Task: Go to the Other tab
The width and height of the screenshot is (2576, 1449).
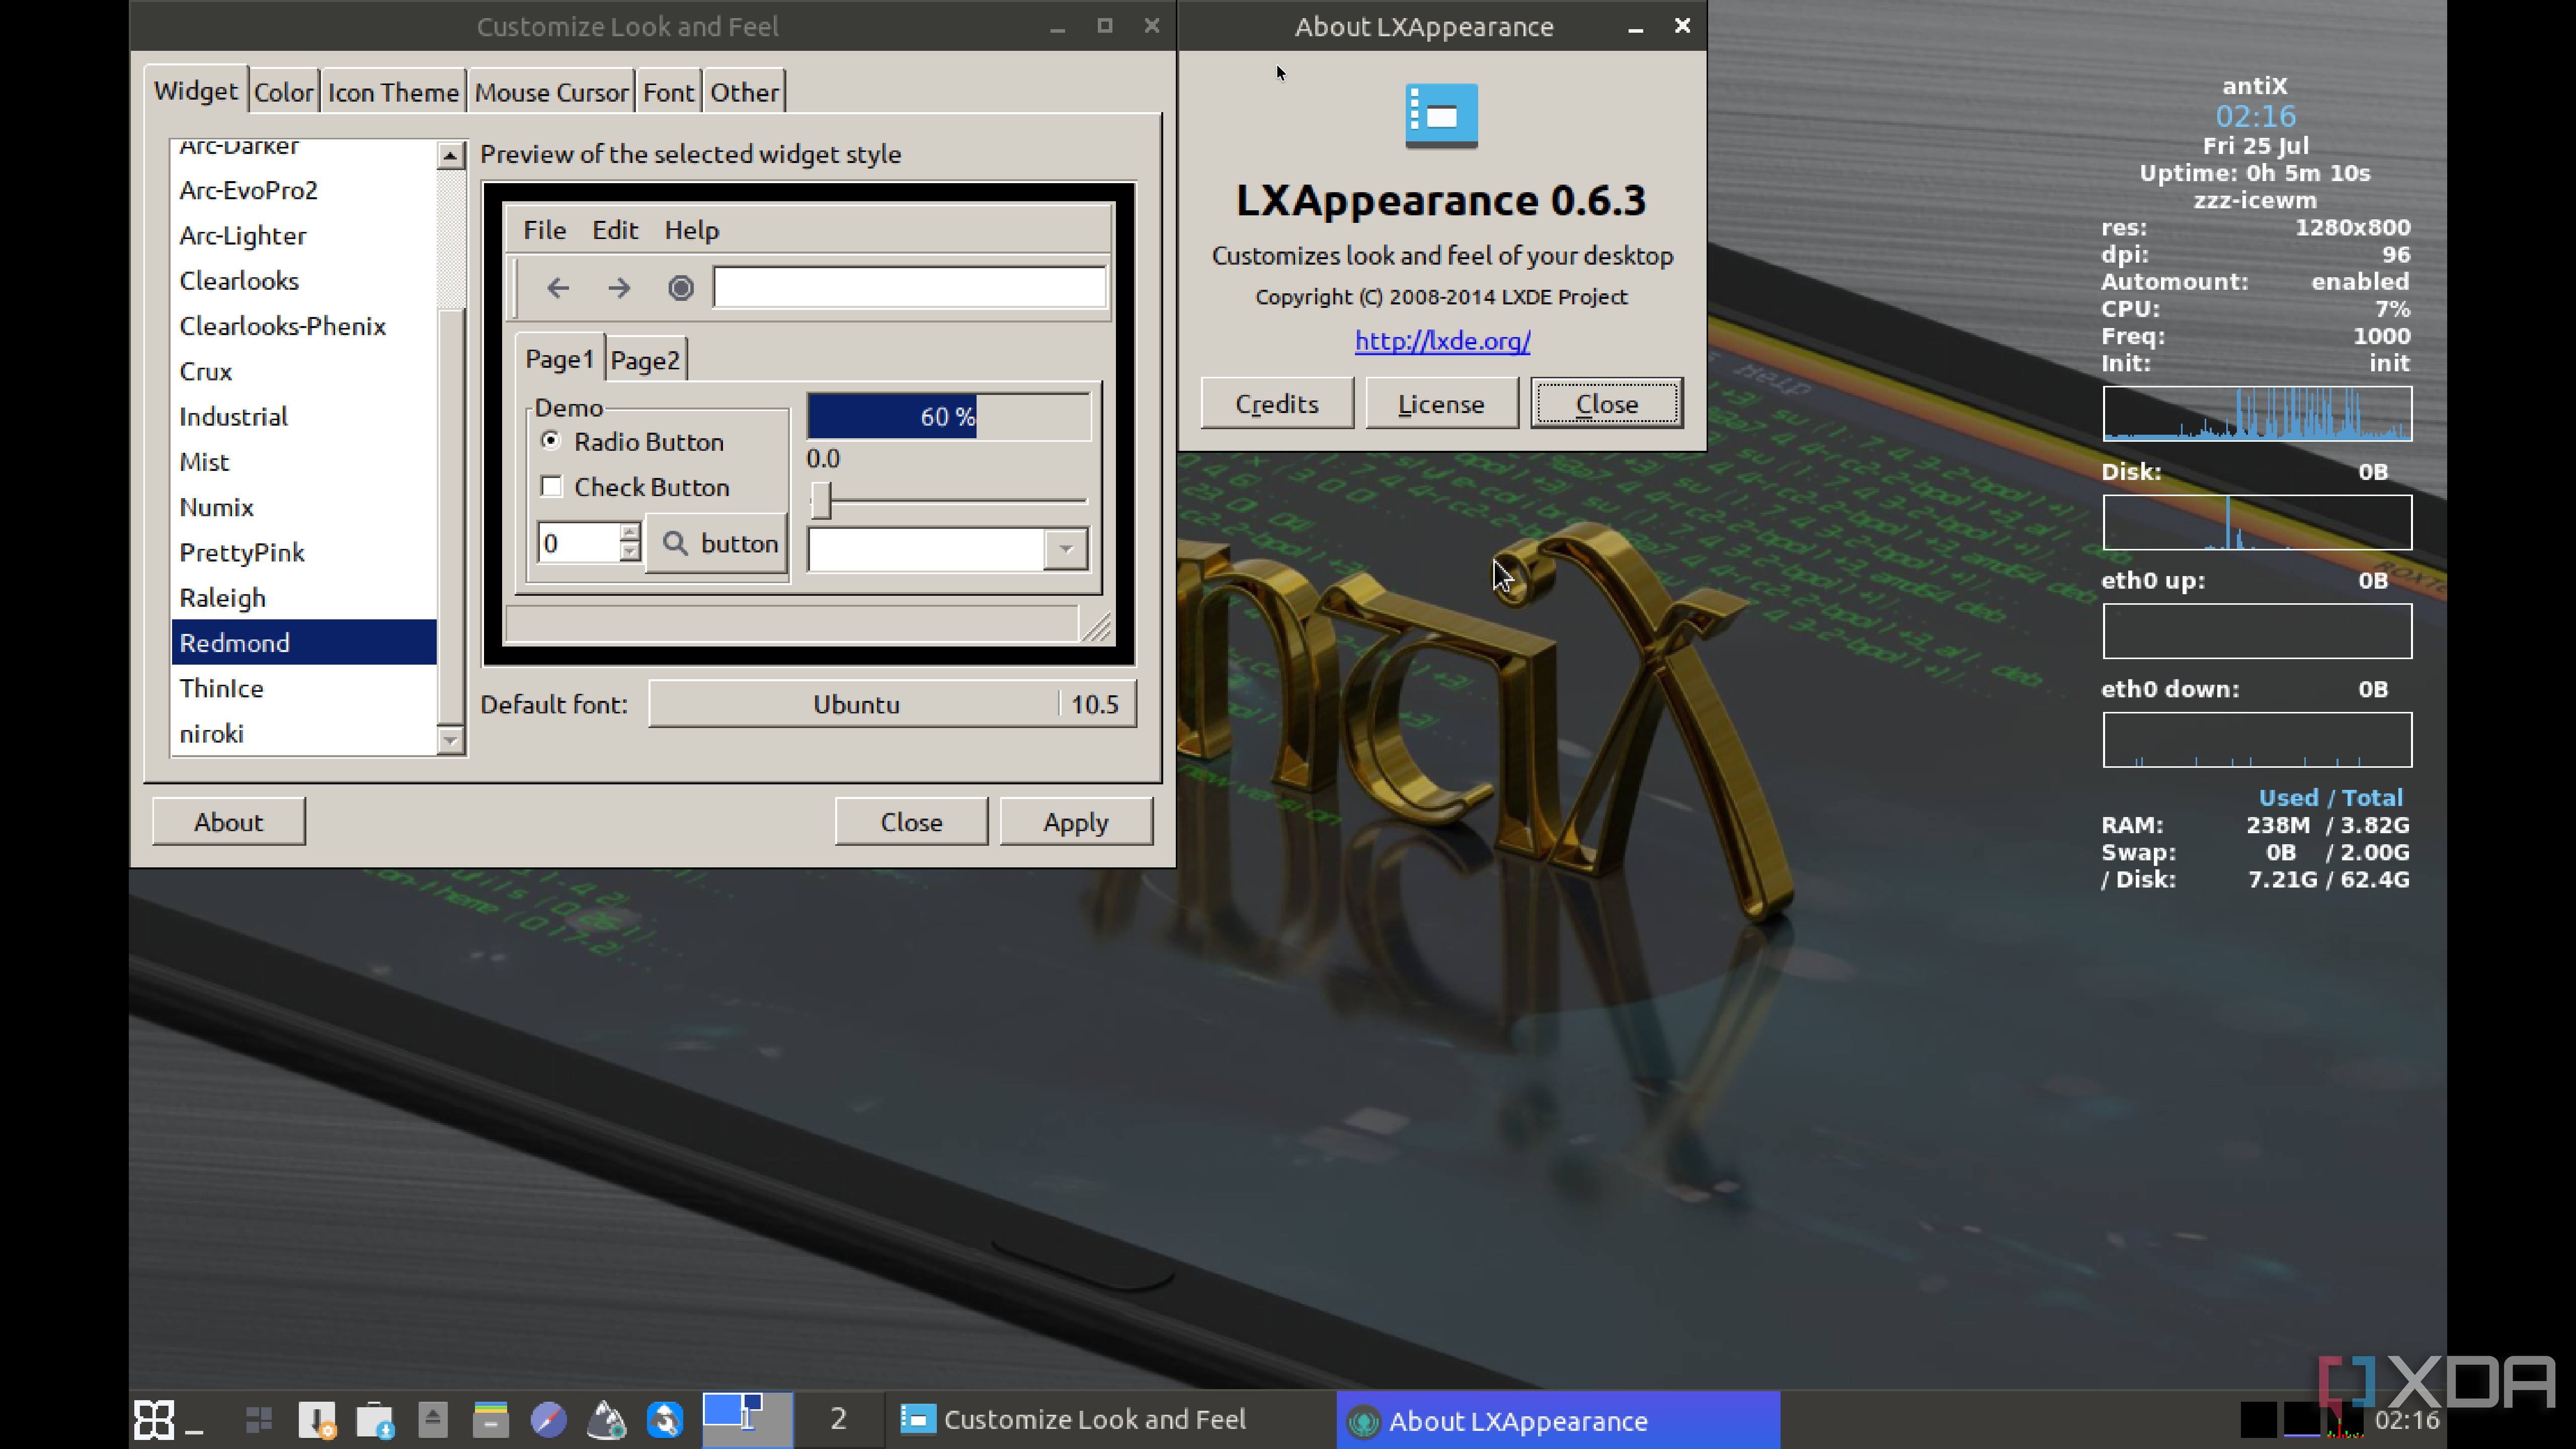Action: (744, 92)
